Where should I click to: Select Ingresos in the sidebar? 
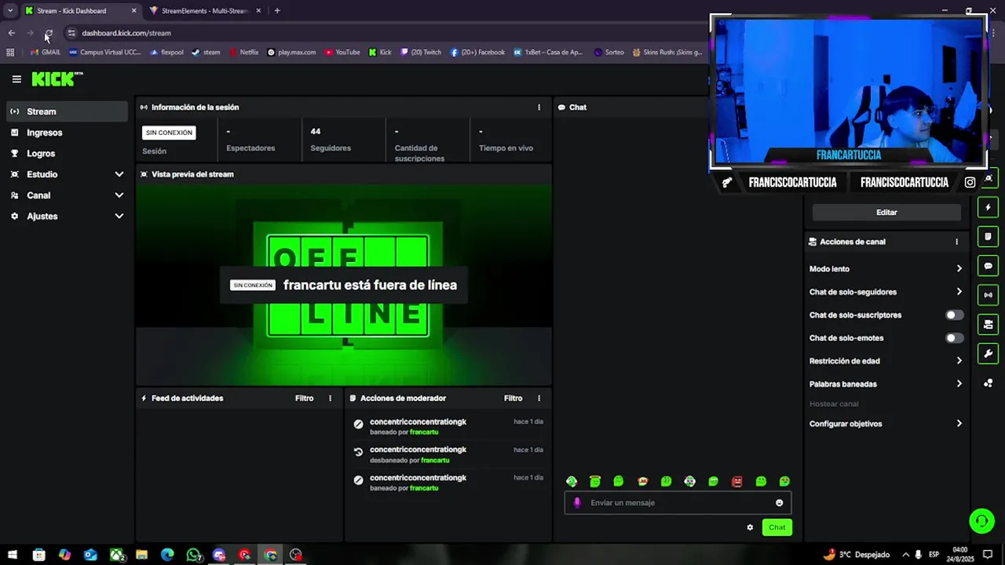(67, 133)
